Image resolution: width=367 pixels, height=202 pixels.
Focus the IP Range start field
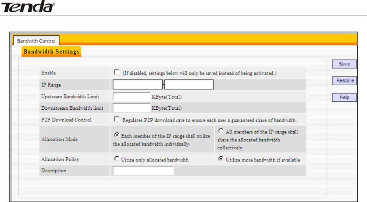138,84
